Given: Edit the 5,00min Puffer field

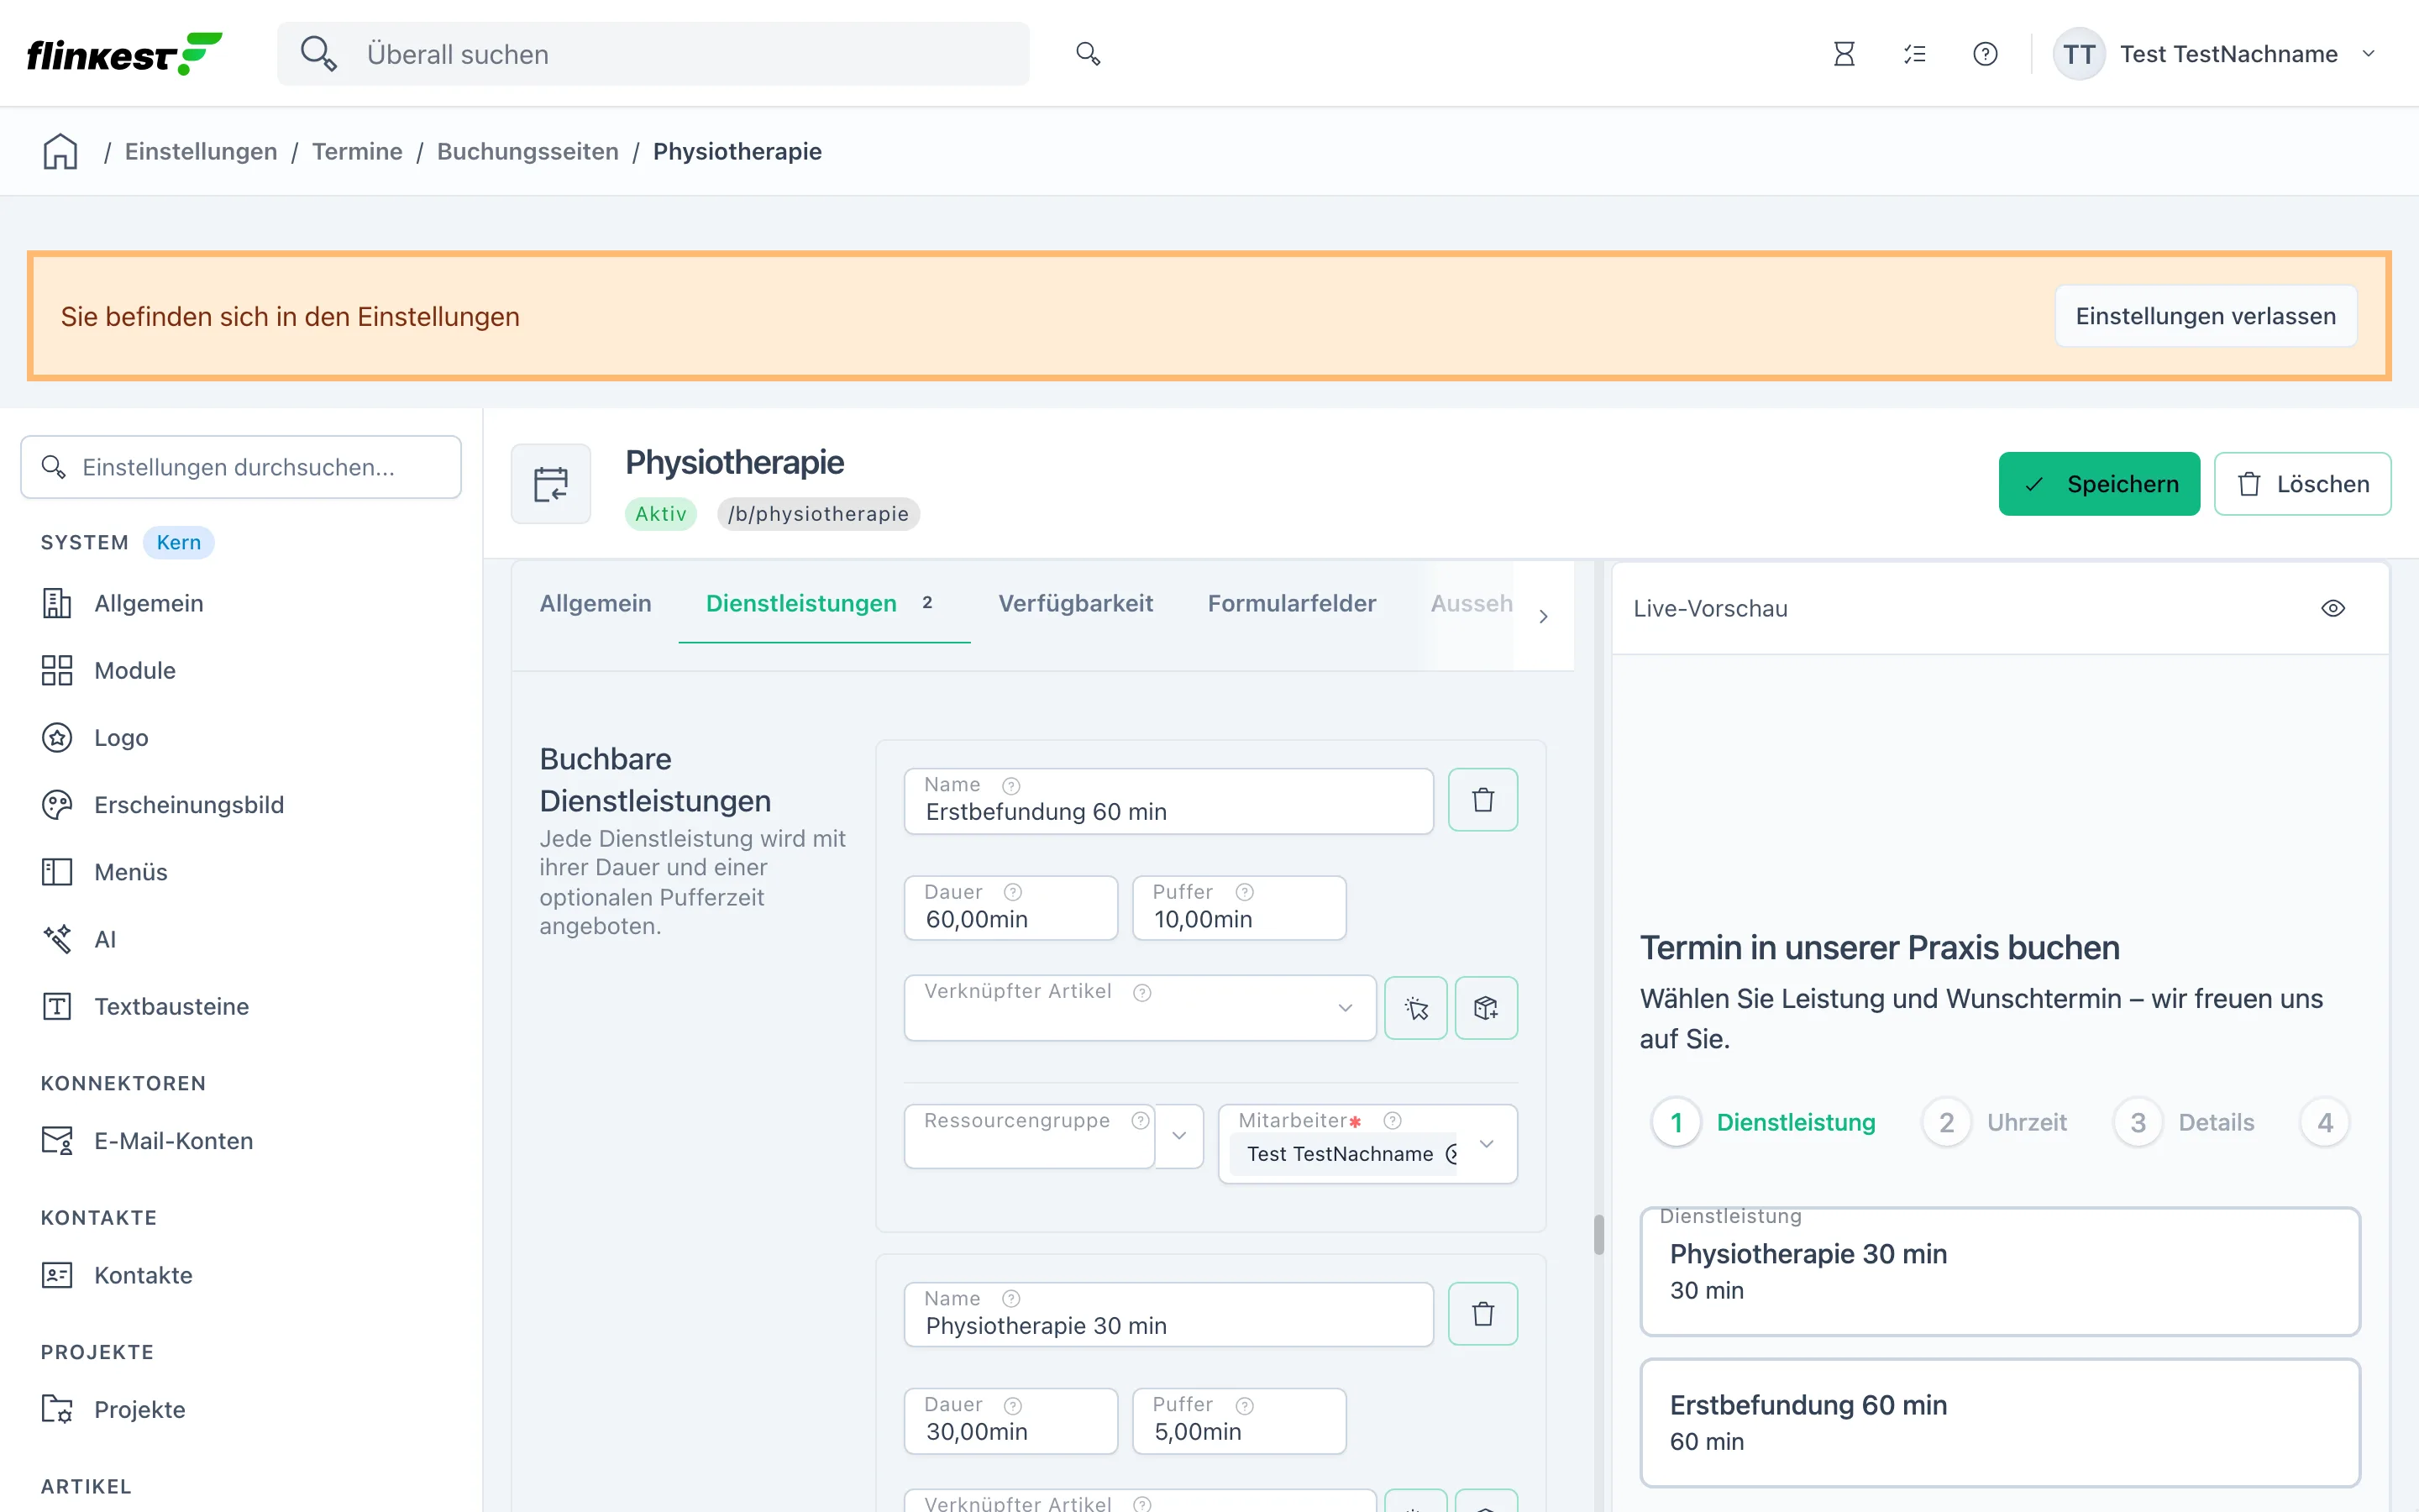Looking at the screenshot, I should [x=1240, y=1421].
